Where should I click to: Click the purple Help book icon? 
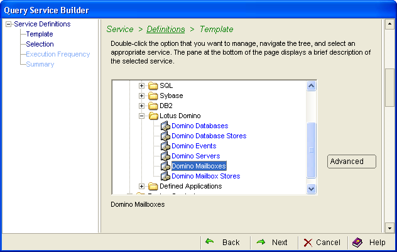[357, 243]
